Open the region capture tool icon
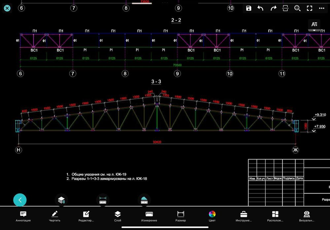The height and width of the screenshot is (230, 330). (285, 8)
